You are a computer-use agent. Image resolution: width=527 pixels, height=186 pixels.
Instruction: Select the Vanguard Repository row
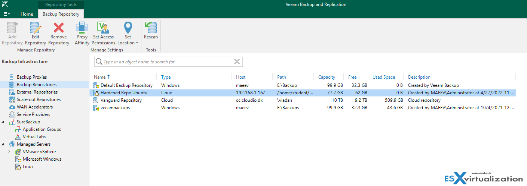coord(304,100)
